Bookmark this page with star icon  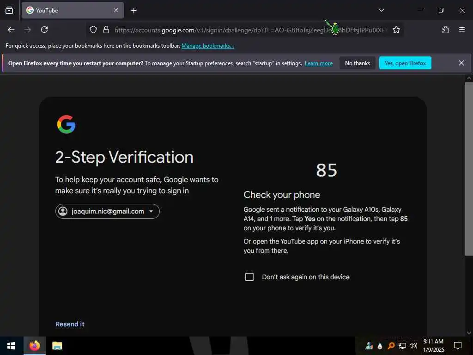click(396, 30)
